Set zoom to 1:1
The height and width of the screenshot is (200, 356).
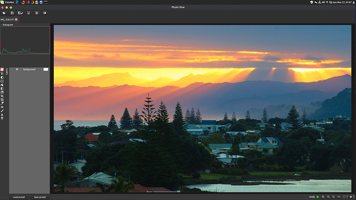tap(339, 197)
